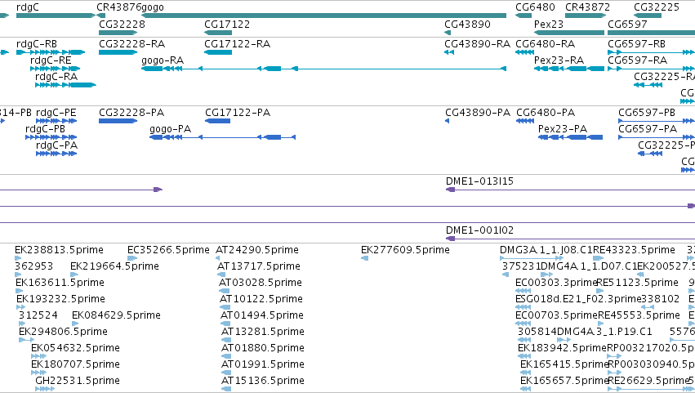
Task: Click the CG6597-RA transcript
Action: pyautogui.click(x=651, y=69)
